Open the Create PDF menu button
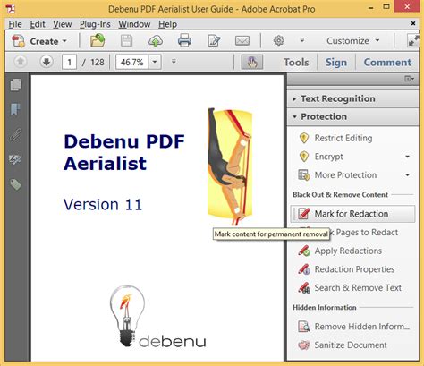The height and width of the screenshot is (366, 424). (x=38, y=41)
